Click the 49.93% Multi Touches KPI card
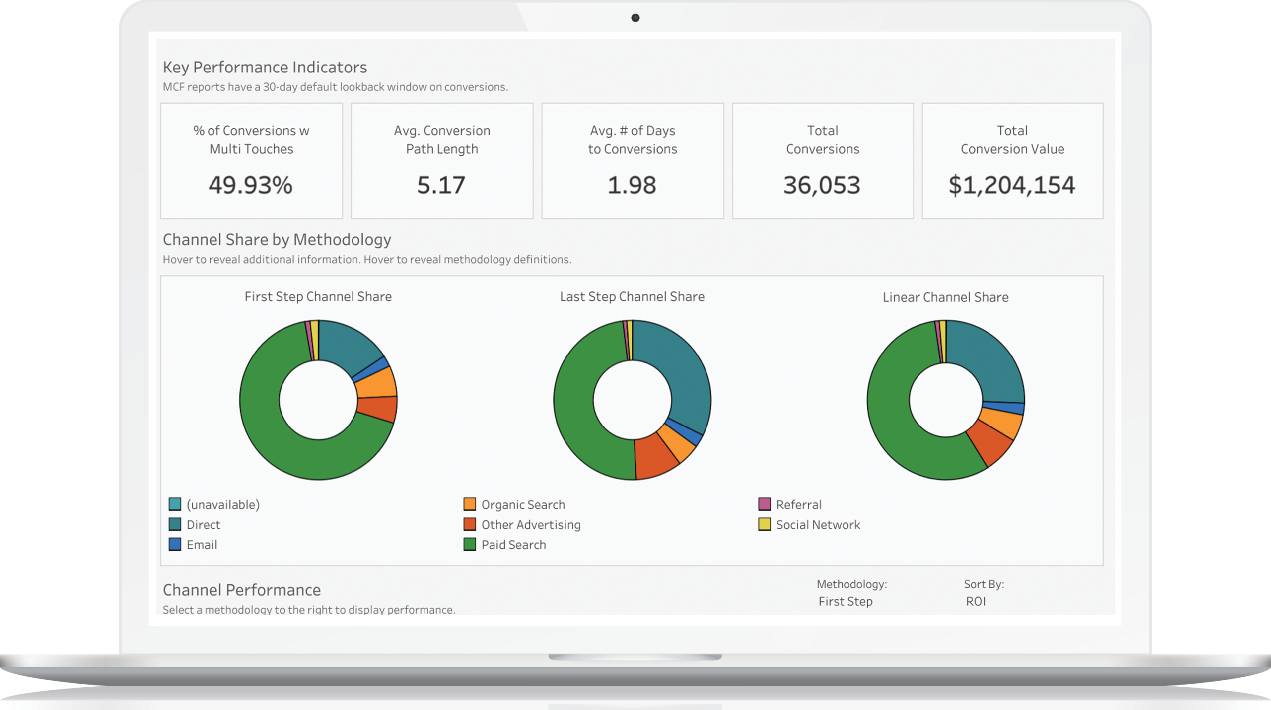Viewport: 1271px width, 710px height. [251, 161]
